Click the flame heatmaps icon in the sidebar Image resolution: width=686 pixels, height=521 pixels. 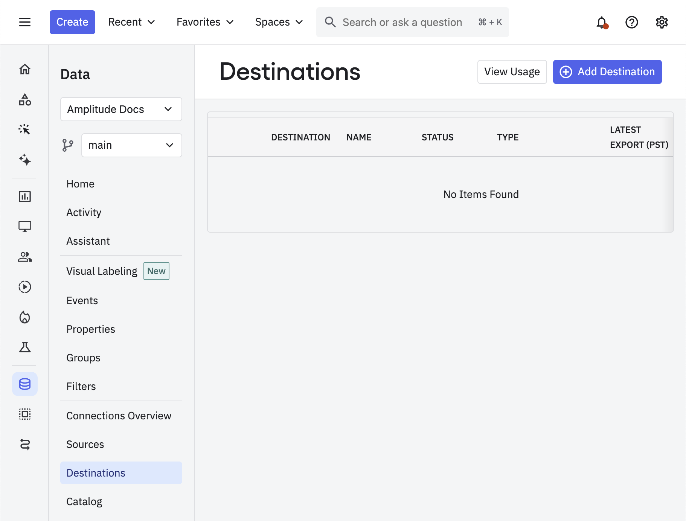(24, 317)
